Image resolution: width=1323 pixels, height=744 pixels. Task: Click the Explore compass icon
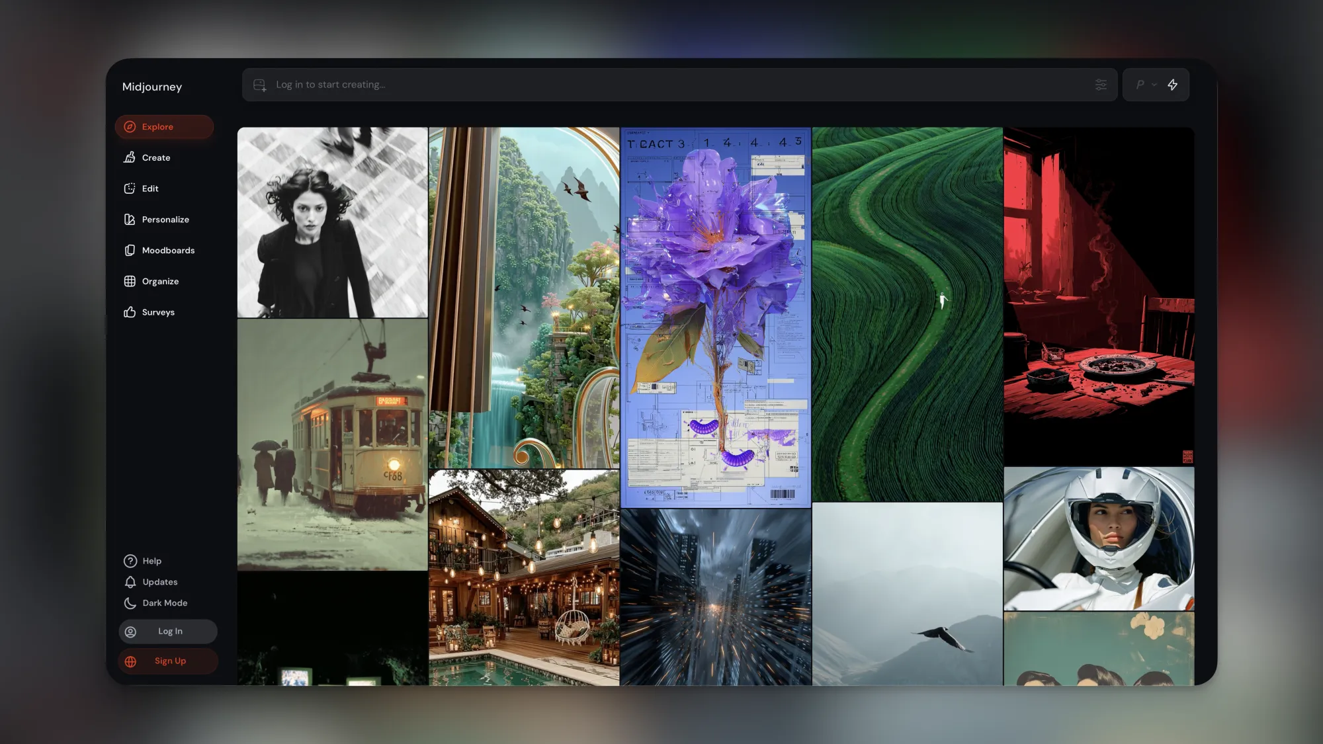[130, 127]
